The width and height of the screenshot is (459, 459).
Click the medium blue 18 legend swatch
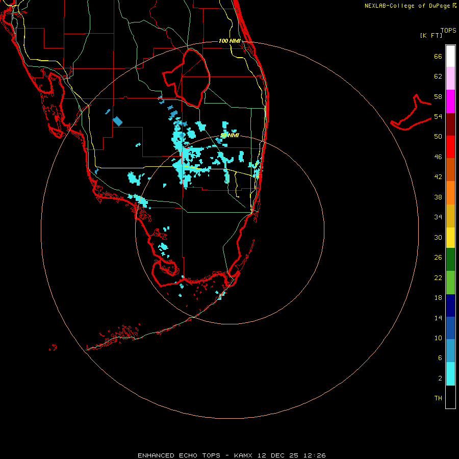(450, 328)
